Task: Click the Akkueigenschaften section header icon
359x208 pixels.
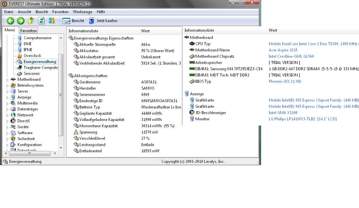Action: coord(71,75)
